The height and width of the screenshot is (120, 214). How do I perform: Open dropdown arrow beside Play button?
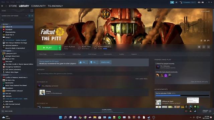click(x=60, y=48)
